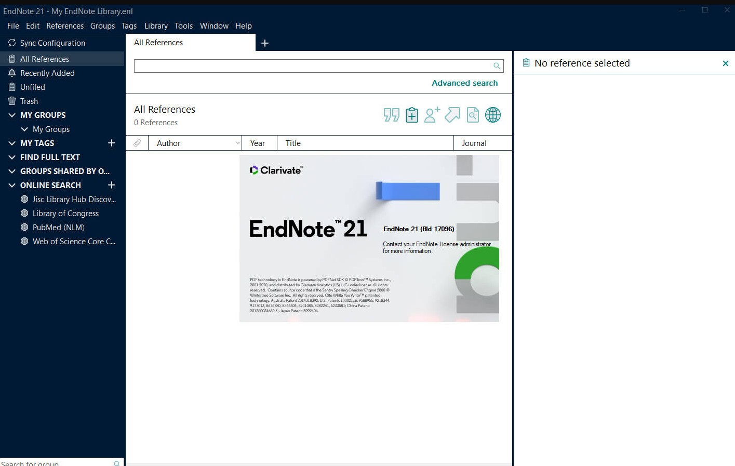Start Find Full Text with the document-search icon
735x466 pixels.
(472, 115)
